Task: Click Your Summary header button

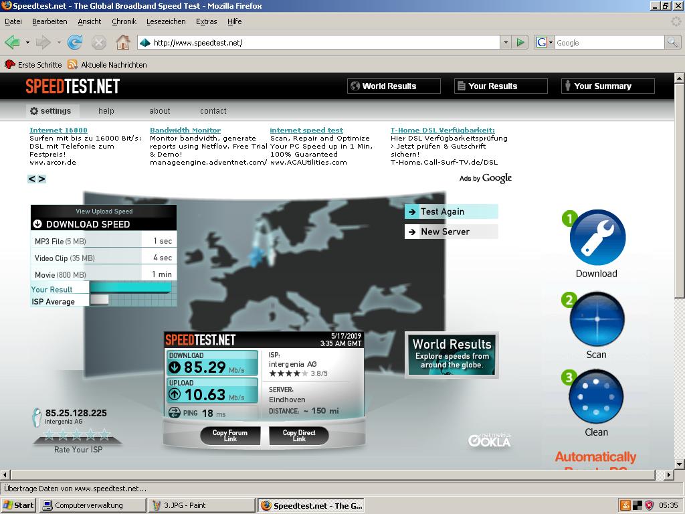Action: tap(607, 86)
